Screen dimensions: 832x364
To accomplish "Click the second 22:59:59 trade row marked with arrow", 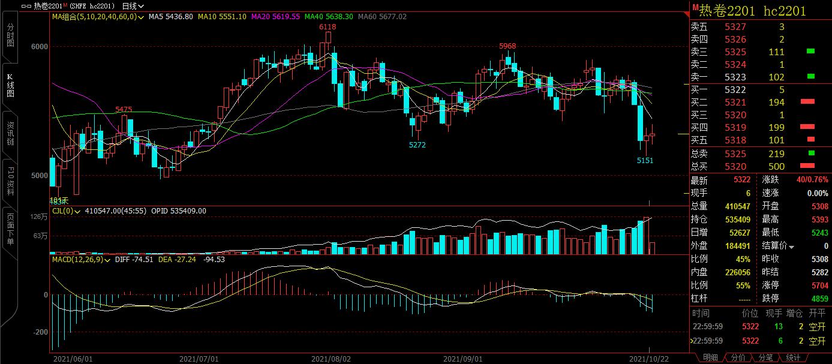I will click(761, 341).
